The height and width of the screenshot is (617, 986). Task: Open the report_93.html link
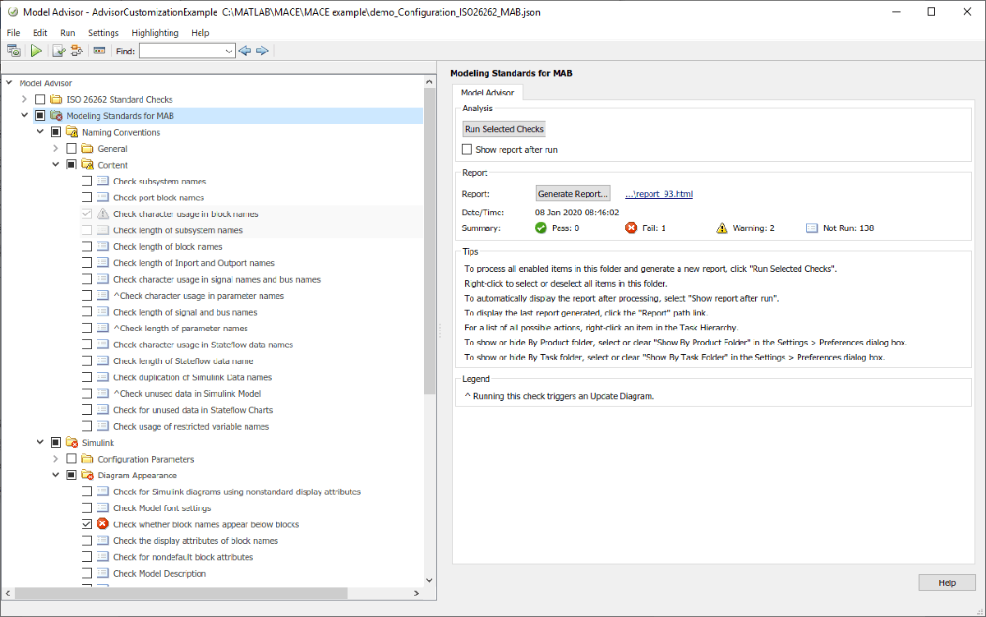pyautogui.click(x=659, y=194)
